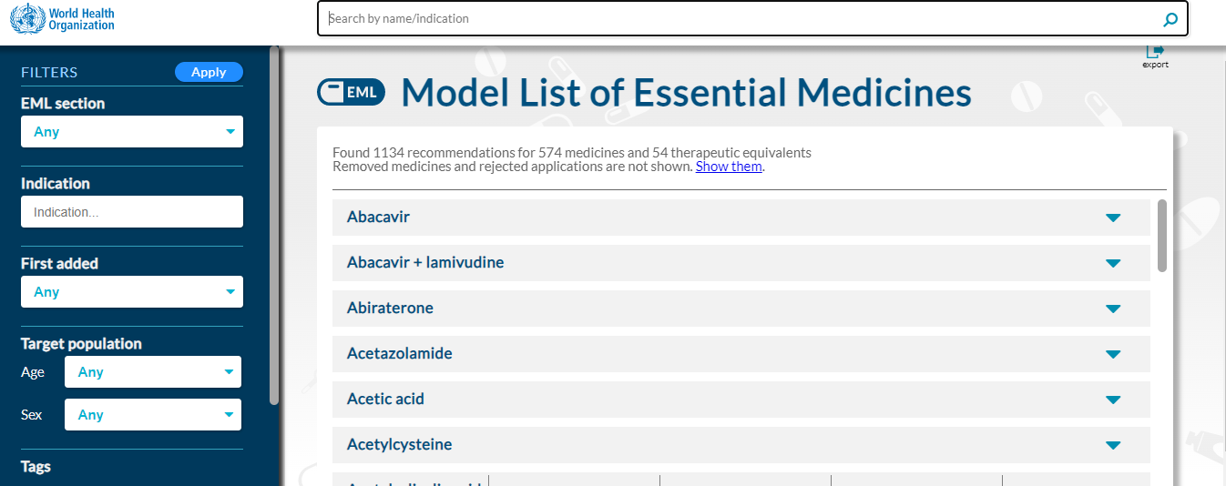Click the search by name/indication box

point(738,19)
